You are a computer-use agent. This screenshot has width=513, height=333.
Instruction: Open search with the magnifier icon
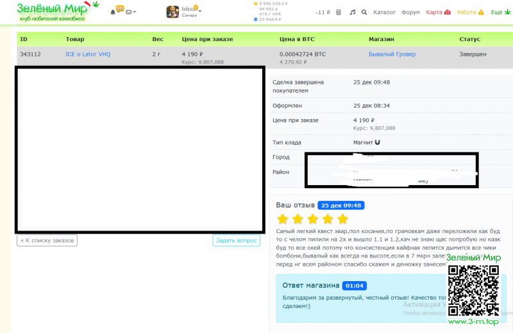tap(364, 12)
